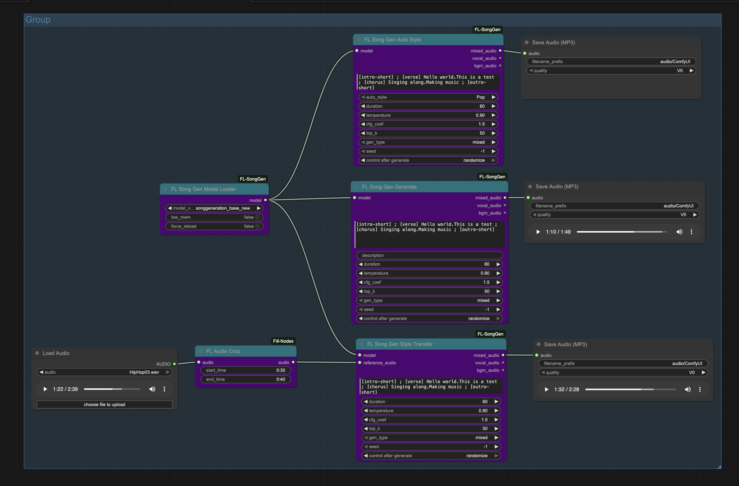Increase Style Transfer seed with right arrow
739x486 pixels.
click(496, 447)
